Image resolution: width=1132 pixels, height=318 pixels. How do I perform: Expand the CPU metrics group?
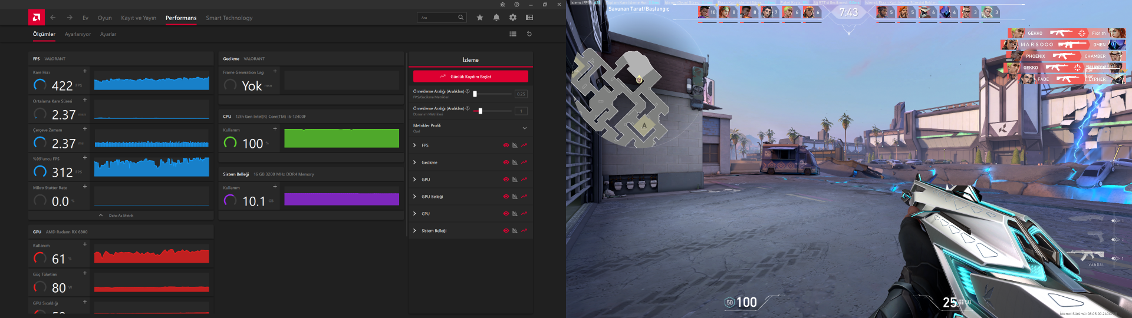click(414, 214)
